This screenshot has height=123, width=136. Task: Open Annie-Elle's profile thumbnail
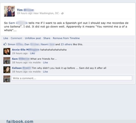pos(7,51)
